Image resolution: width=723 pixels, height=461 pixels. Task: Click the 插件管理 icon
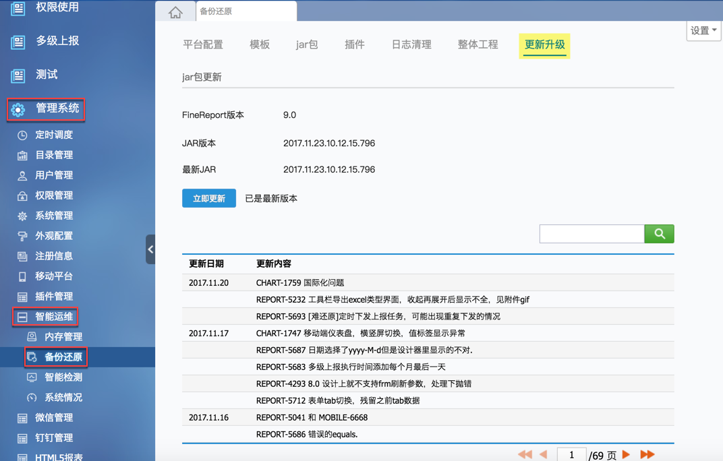(x=22, y=297)
